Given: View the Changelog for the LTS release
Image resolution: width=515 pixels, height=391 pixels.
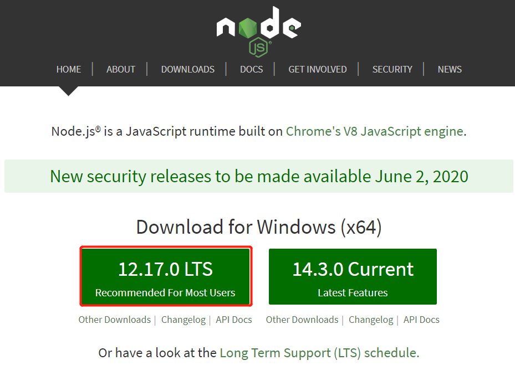Looking at the screenshot, I should [x=183, y=320].
